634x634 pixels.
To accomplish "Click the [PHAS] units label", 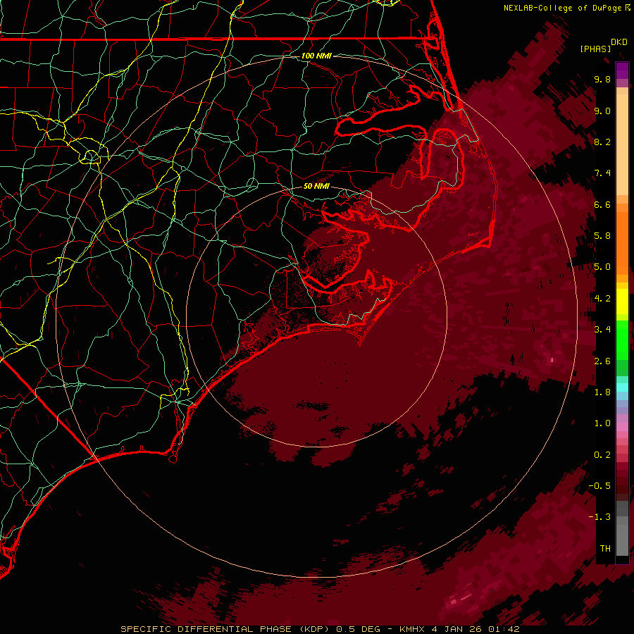I will [x=595, y=49].
